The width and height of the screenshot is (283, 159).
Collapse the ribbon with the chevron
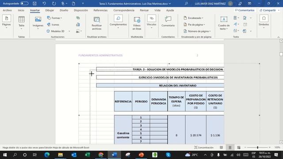tap(279, 37)
